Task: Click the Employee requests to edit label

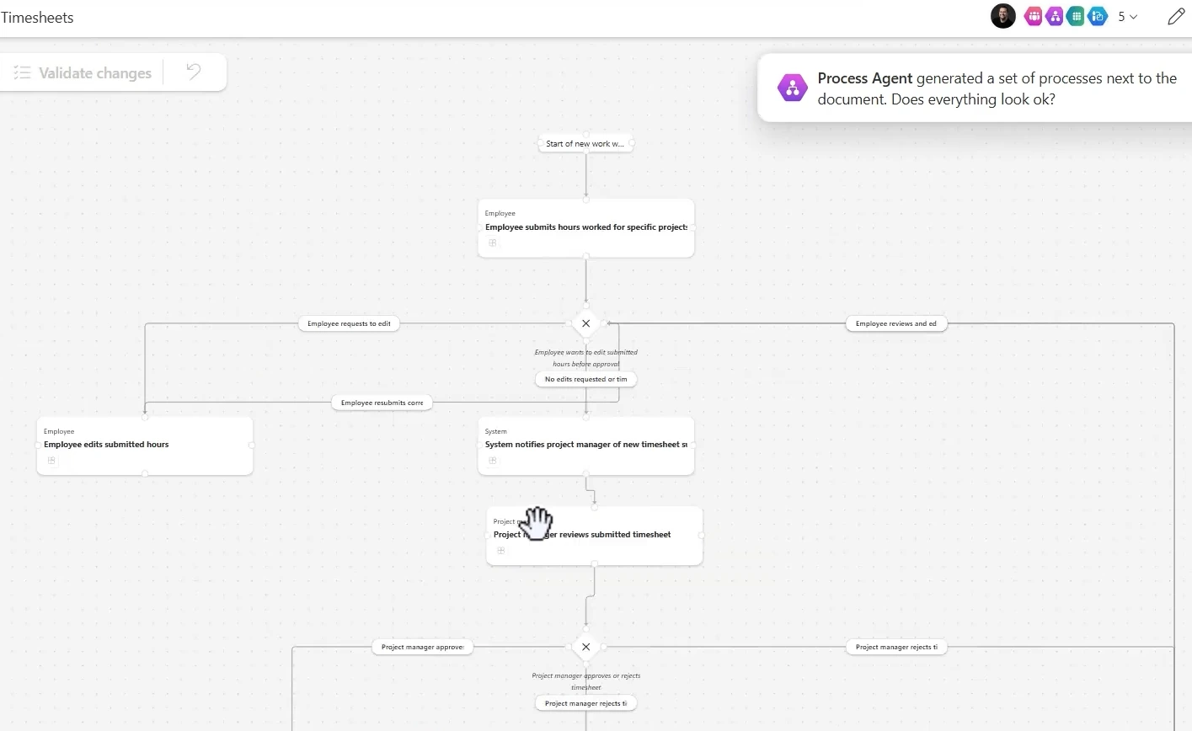Action: tap(349, 323)
